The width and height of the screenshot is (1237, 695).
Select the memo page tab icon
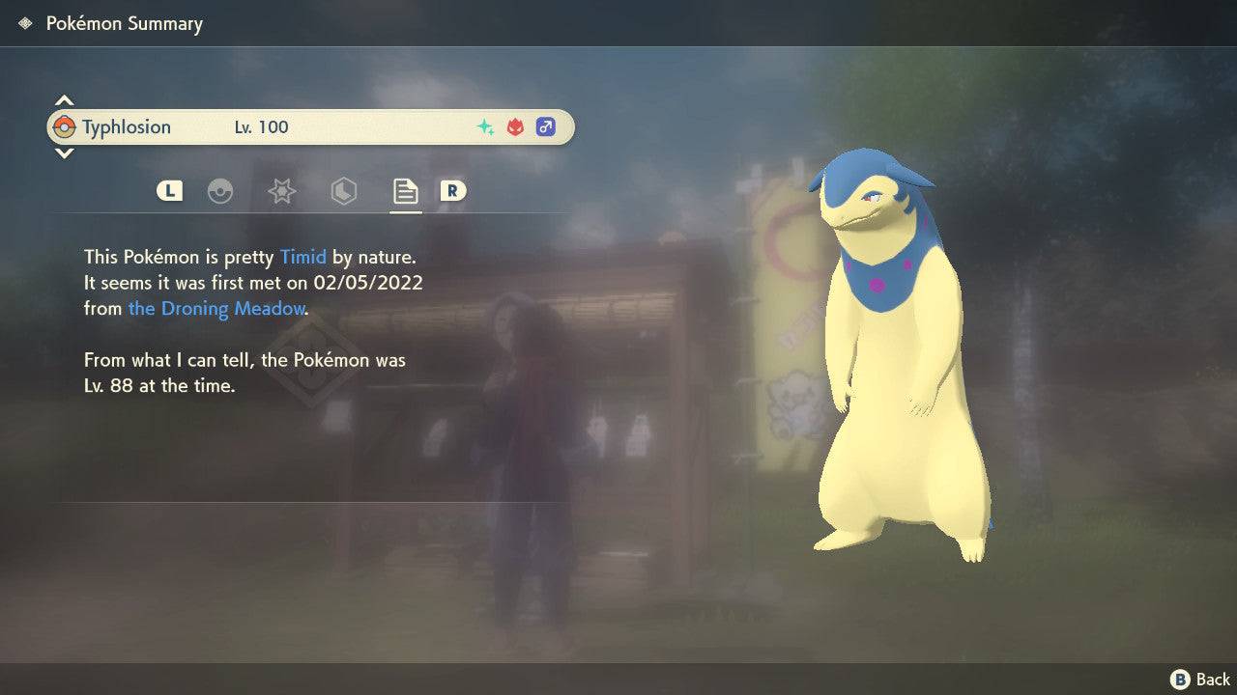tap(405, 189)
